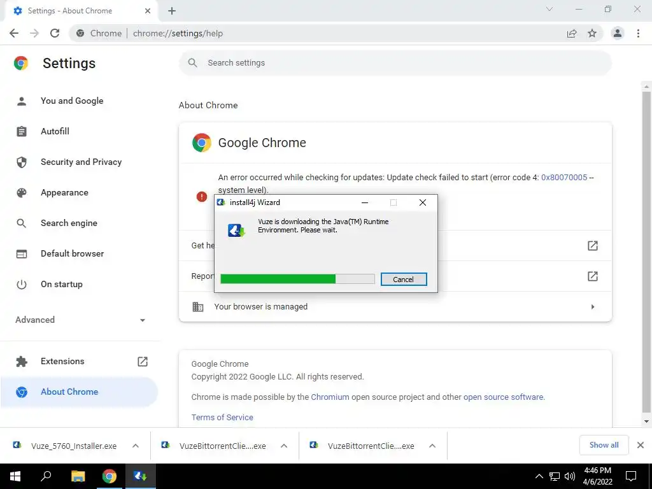The image size is (652, 489).
Task: Close the downloads bar
Action: point(641,445)
